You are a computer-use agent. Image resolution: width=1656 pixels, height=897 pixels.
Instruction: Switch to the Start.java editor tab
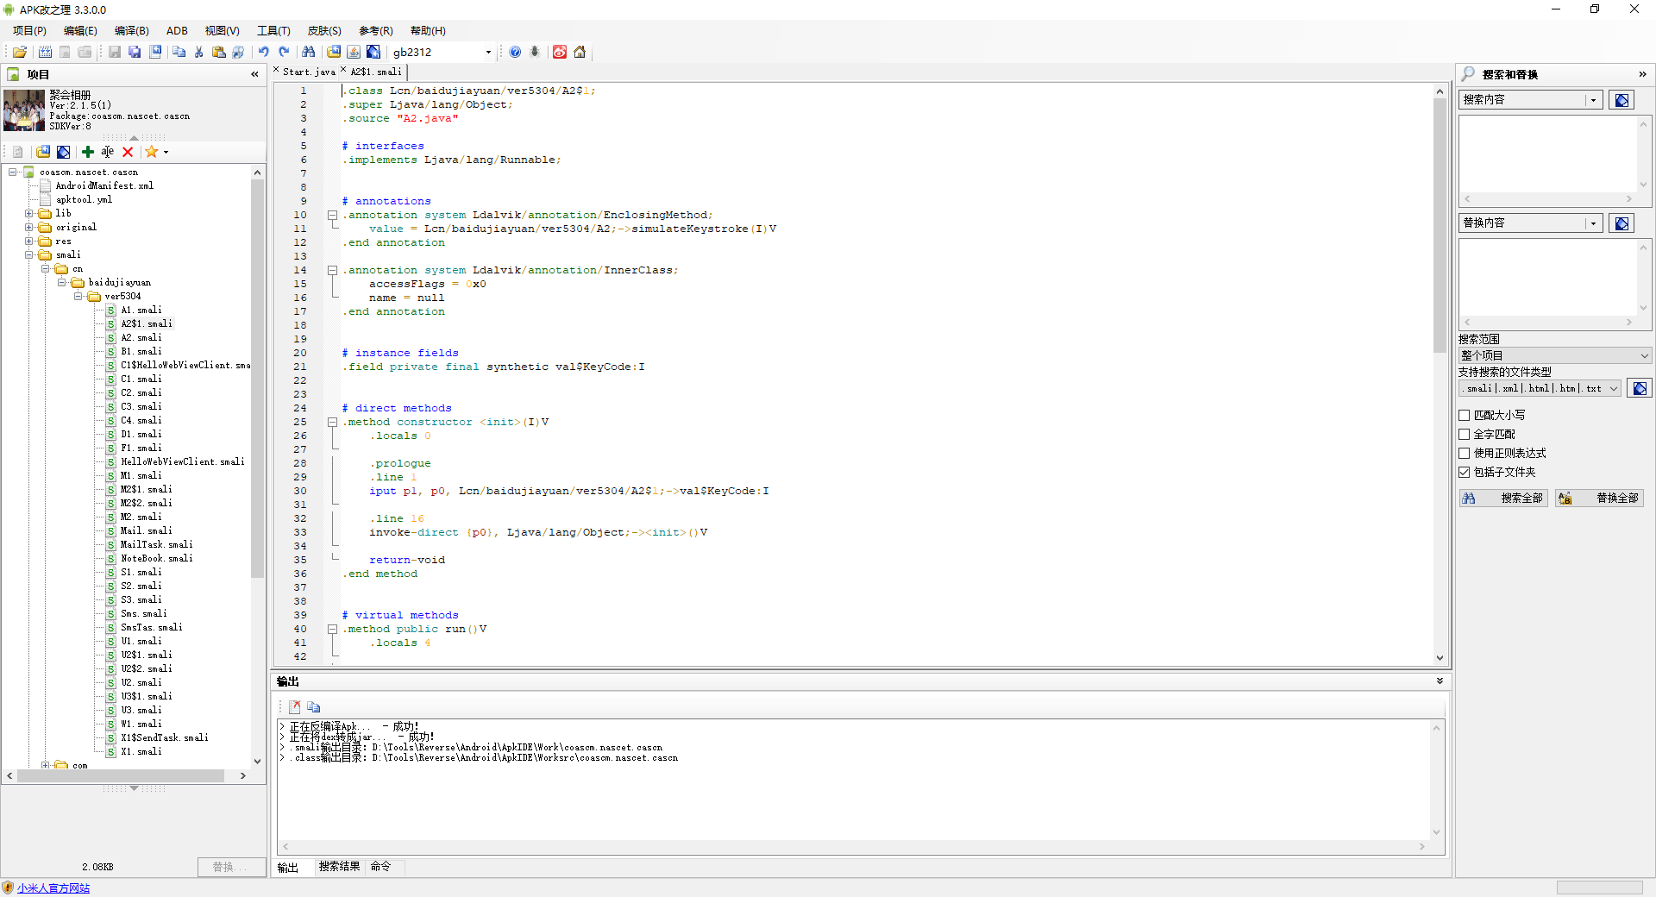pos(309,72)
